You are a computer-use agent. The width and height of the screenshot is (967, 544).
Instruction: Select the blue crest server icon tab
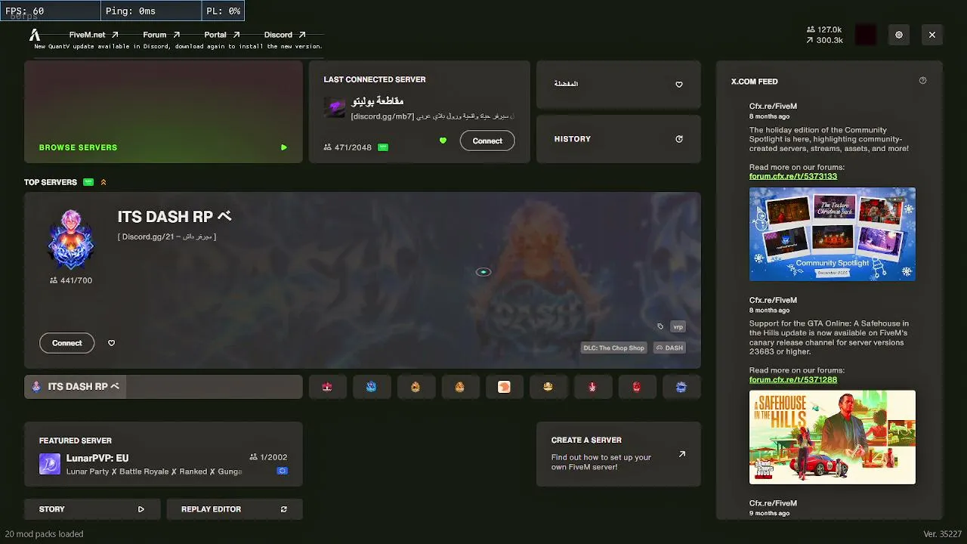(x=371, y=387)
